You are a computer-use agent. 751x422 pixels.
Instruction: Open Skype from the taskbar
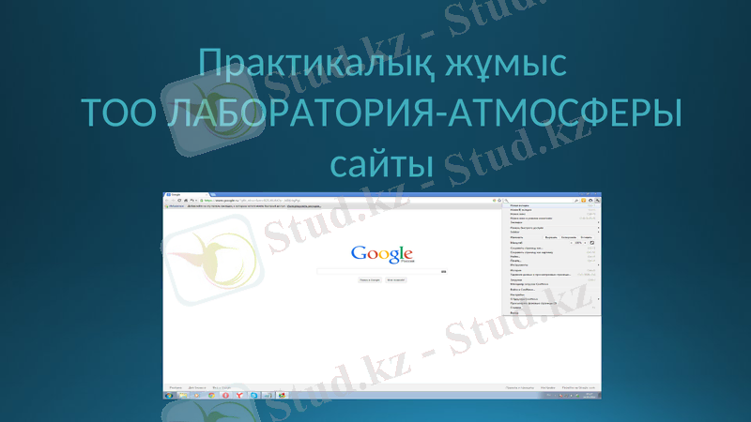point(253,396)
